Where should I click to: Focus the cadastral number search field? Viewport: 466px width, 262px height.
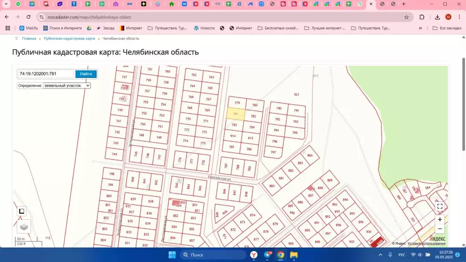46,74
